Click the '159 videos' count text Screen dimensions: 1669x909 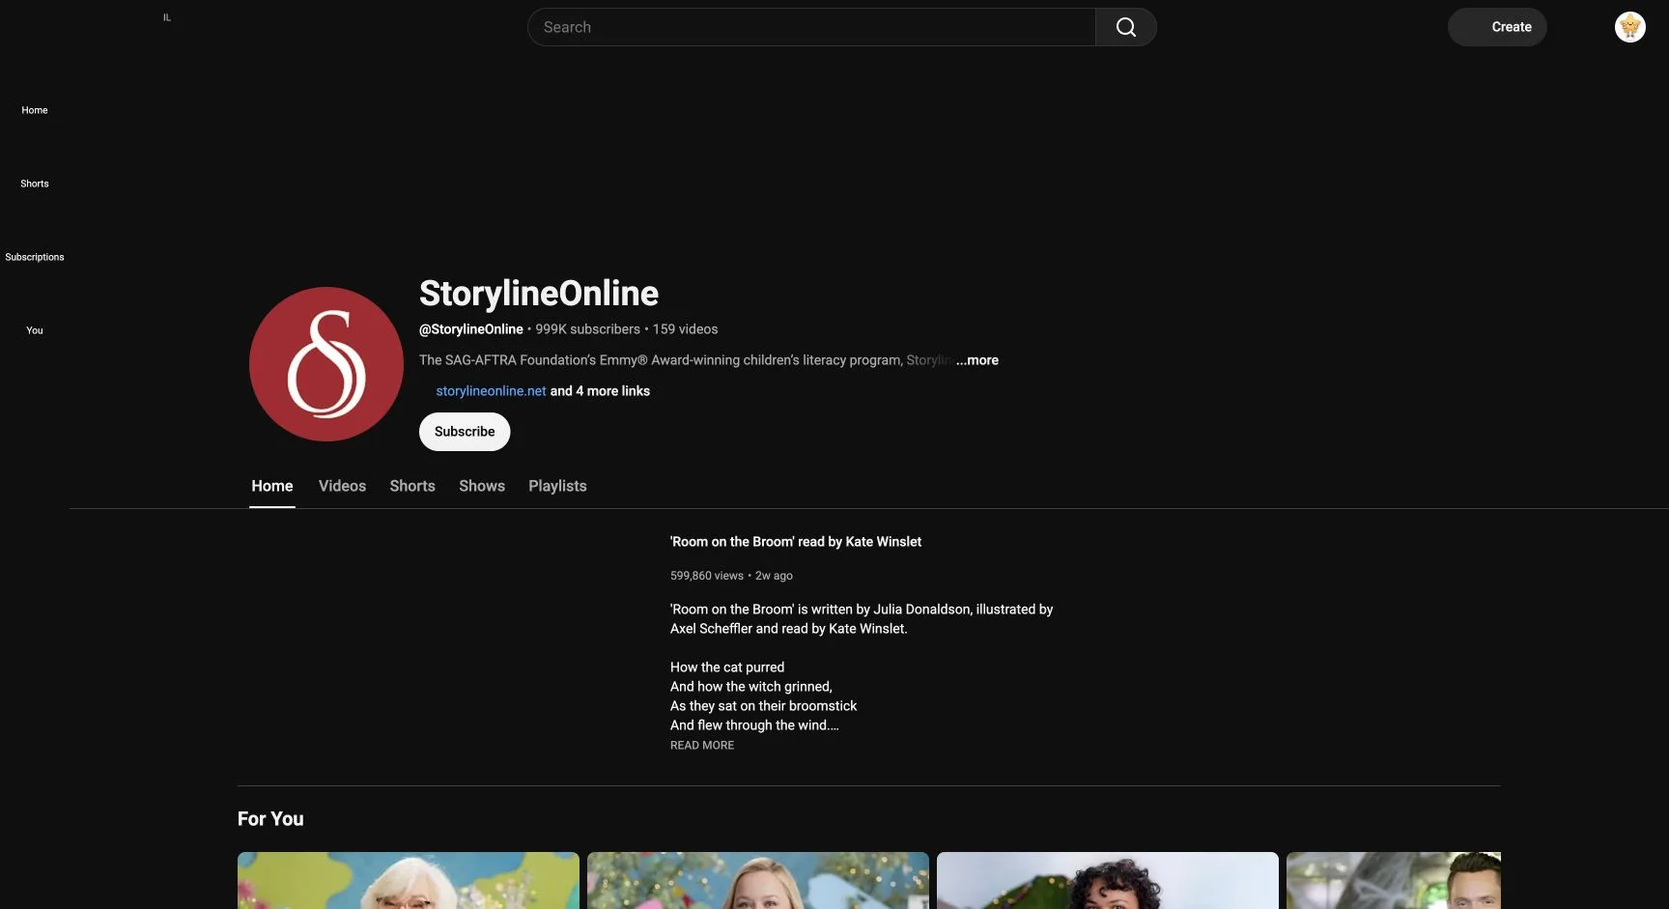[x=686, y=329]
